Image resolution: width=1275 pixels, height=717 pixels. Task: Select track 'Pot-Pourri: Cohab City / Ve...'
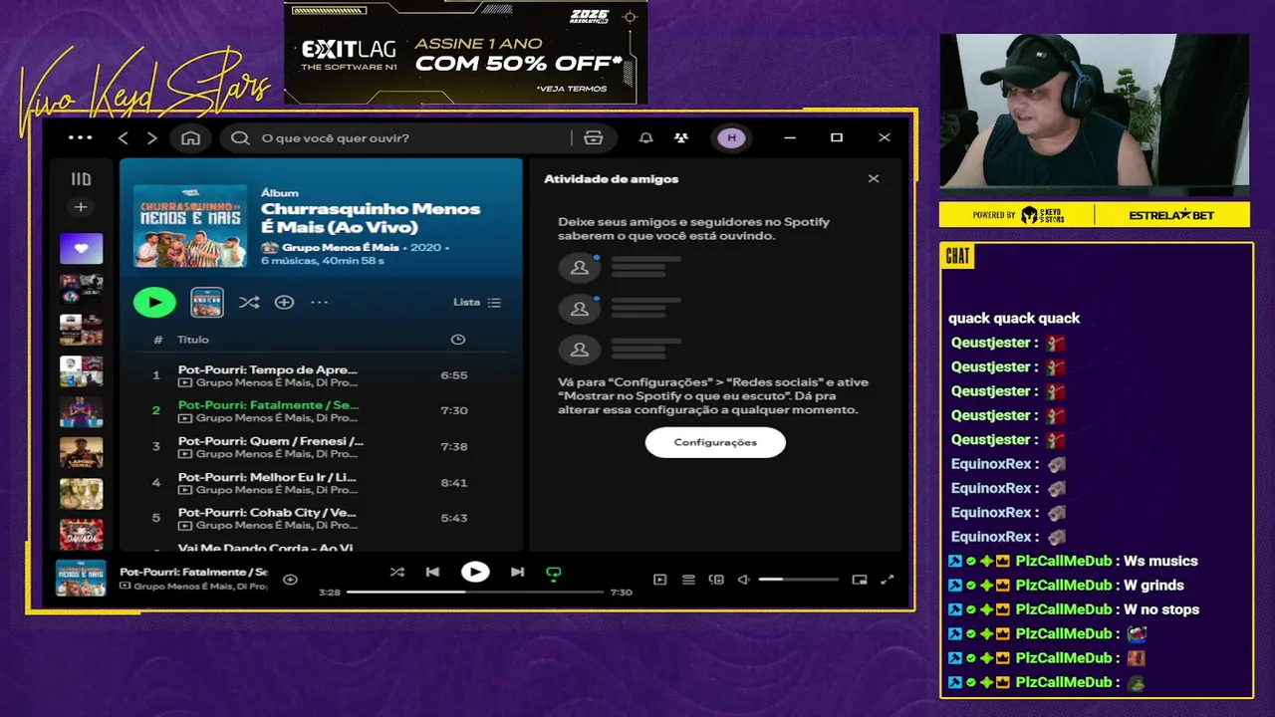[x=320, y=519]
